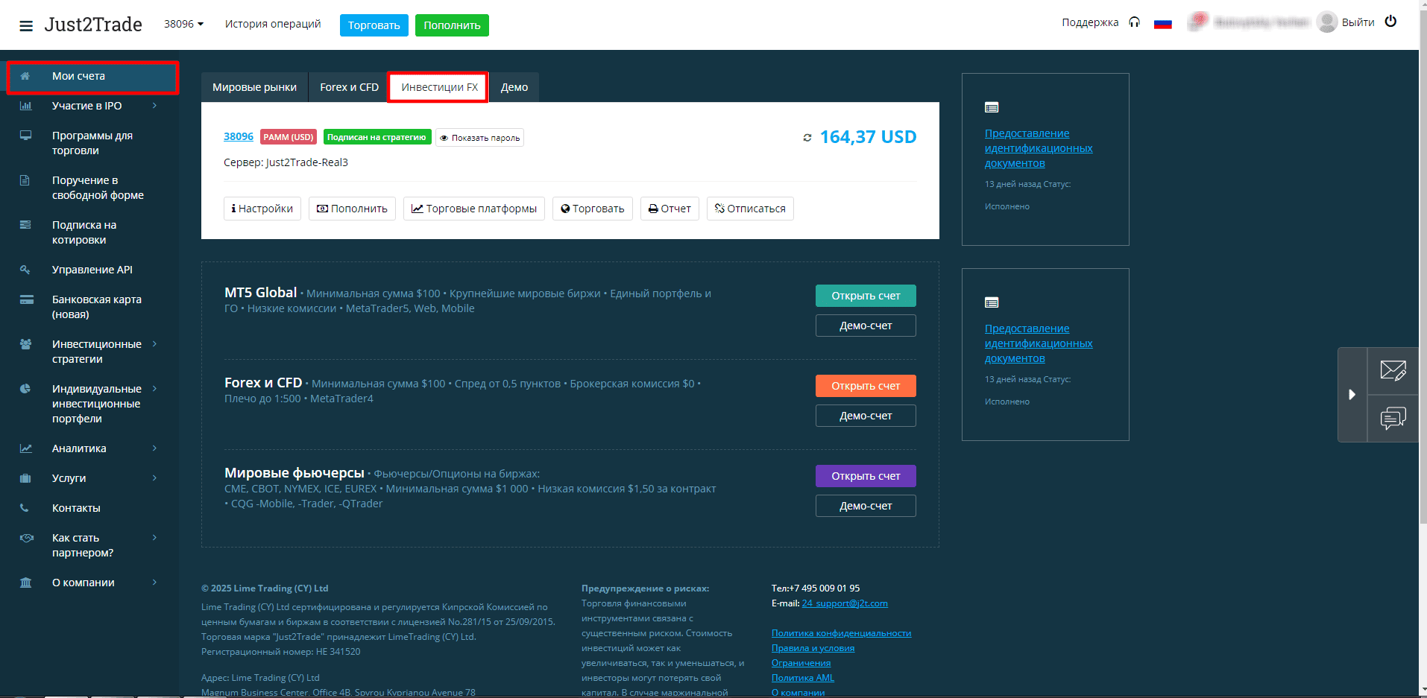
Task: Click the pie chart icon for портфели
Action: [x=25, y=389]
